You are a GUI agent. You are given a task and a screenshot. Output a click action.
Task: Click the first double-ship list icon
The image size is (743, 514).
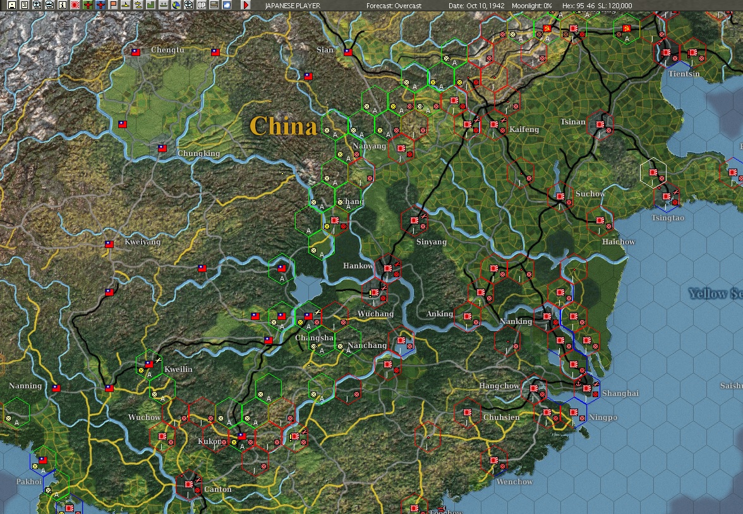pos(37,5)
